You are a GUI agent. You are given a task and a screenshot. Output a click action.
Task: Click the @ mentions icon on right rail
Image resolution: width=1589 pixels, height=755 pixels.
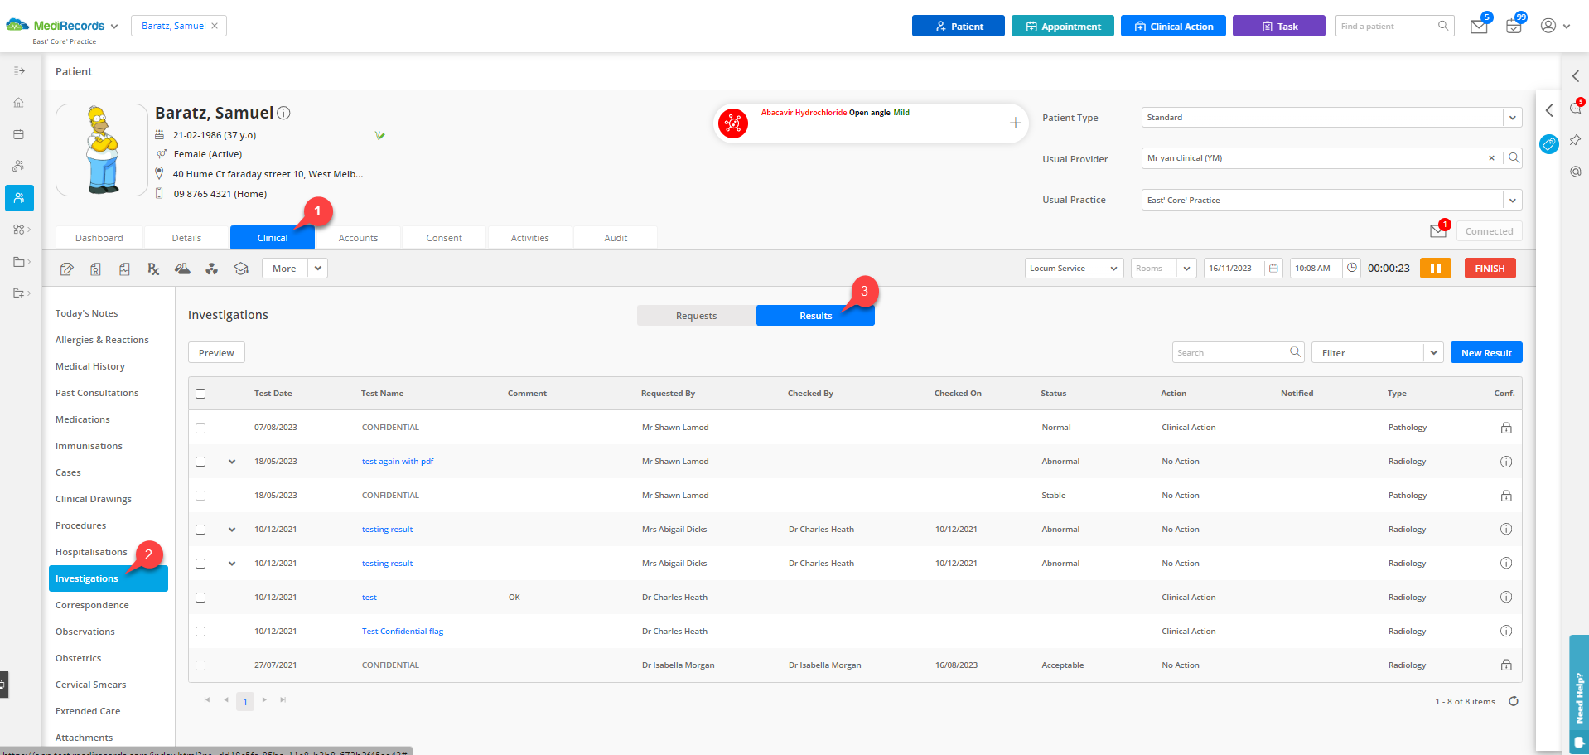point(1576,172)
